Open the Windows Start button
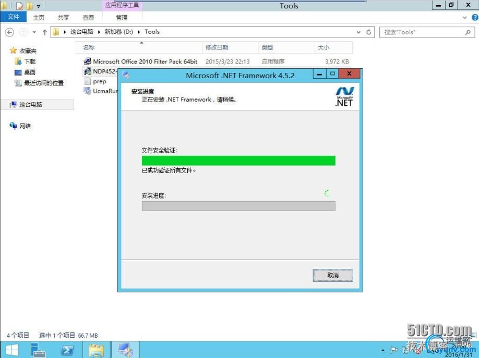This screenshot has height=358, width=479. pos(12,350)
